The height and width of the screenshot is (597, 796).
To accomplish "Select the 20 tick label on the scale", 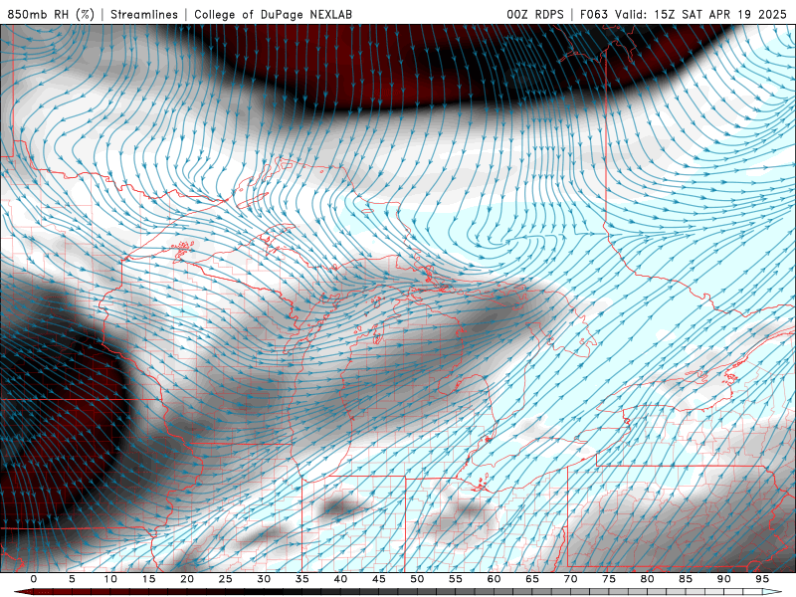I will tap(187, 579).
